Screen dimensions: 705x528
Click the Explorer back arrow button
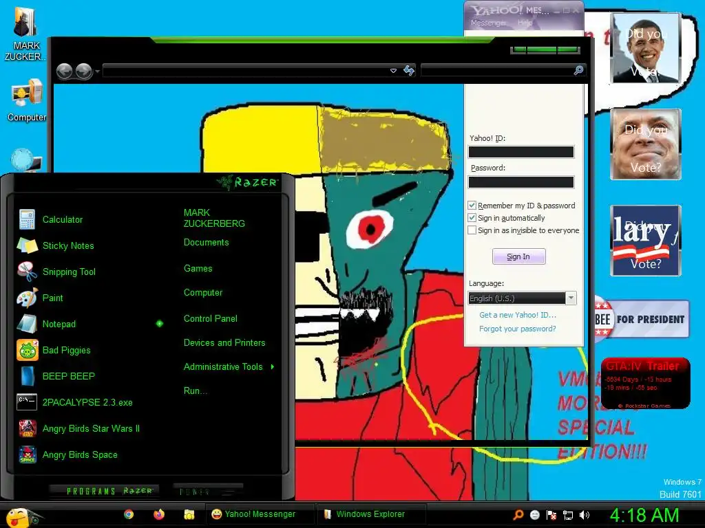[64, 71]
